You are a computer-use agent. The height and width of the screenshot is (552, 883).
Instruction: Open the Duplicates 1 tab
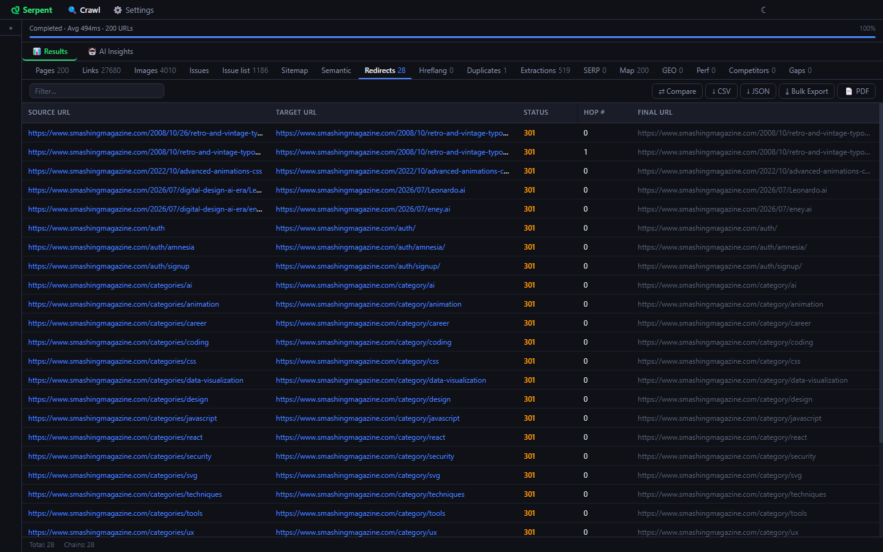click(x=487, y=71)
